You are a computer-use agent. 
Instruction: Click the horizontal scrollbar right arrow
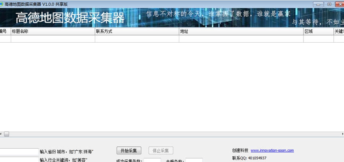[342, 134]
